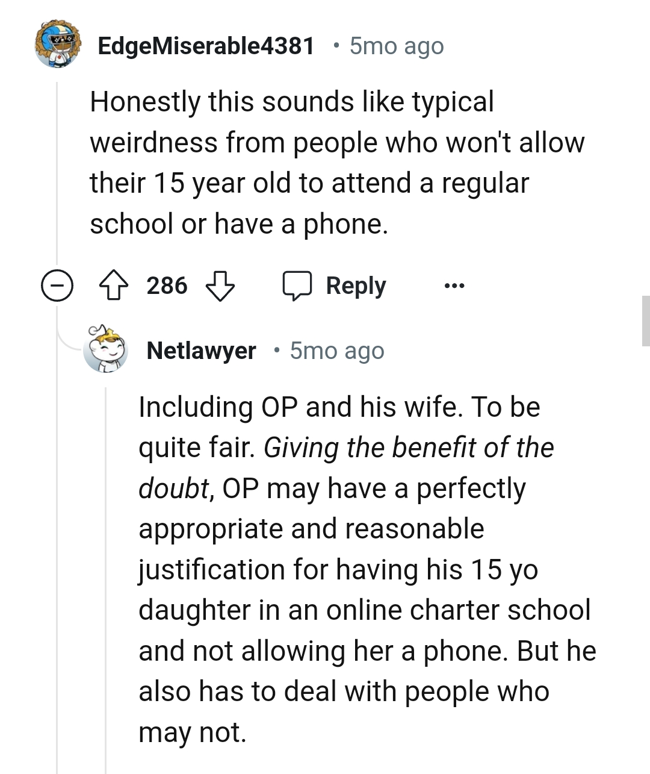
Task: Select the 286 vote count display
Action: coord(167,286)
